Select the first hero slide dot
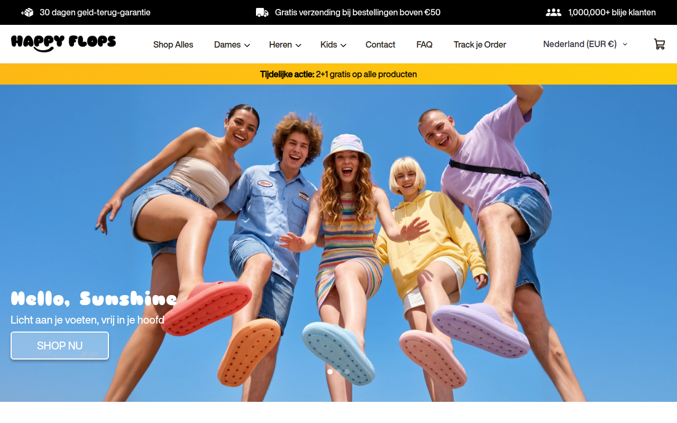This screenshot has height=423, width=677. point(330,372)
